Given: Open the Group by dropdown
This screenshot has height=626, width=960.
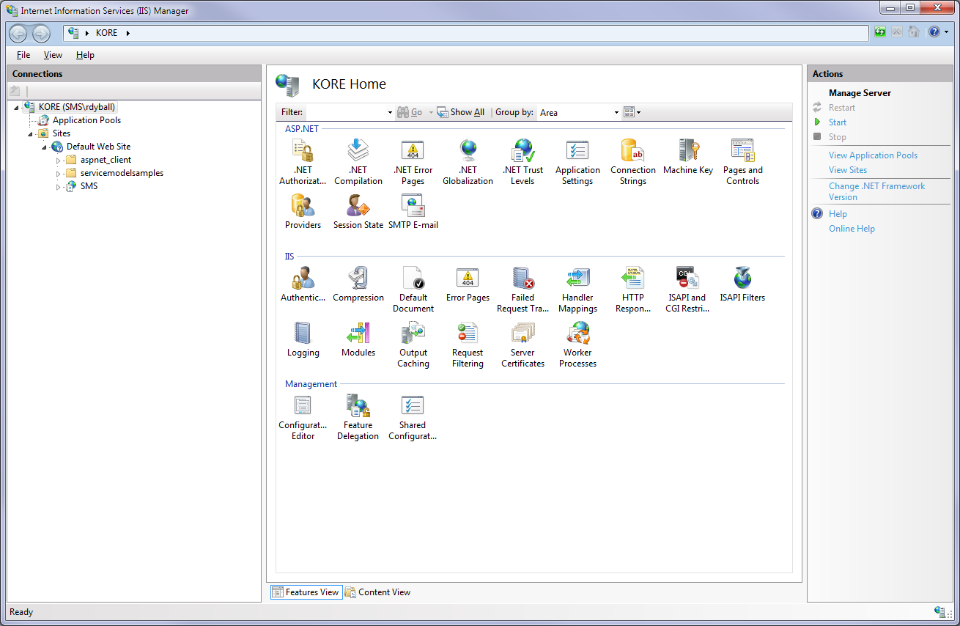Looking at the screenshot, I should point(579,113).
